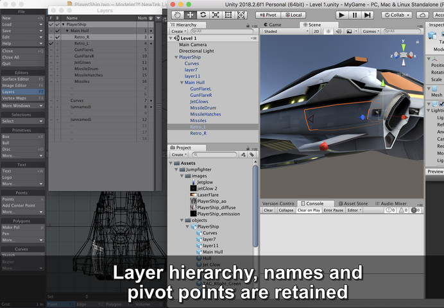Toggle Error Pause in Console

coord(333,210)
